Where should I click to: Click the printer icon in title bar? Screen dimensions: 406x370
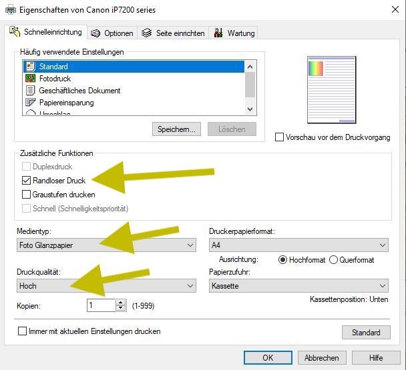click(x=11, y=10)
